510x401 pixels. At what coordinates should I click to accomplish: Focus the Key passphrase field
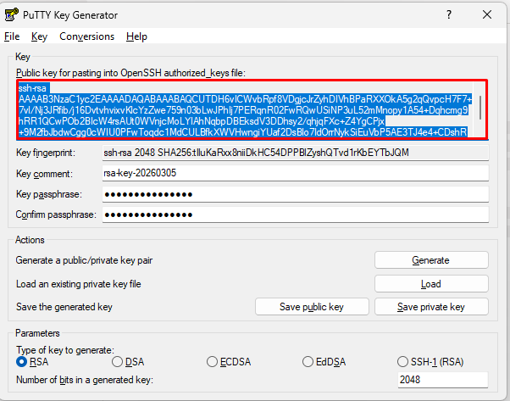[295, 194]
